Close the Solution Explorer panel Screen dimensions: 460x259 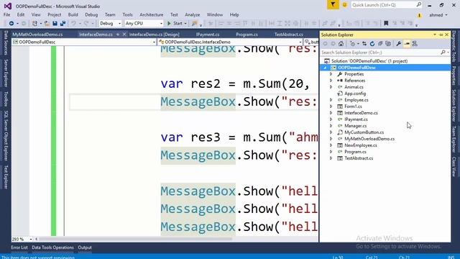point(447,35)
